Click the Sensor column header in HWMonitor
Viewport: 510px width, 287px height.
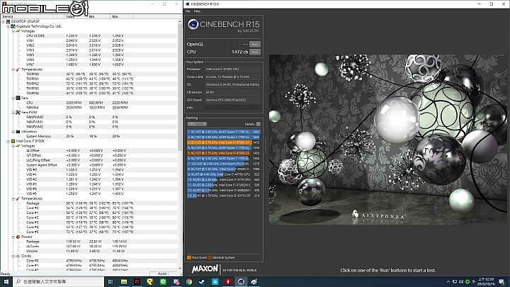[x=33, y=16]
